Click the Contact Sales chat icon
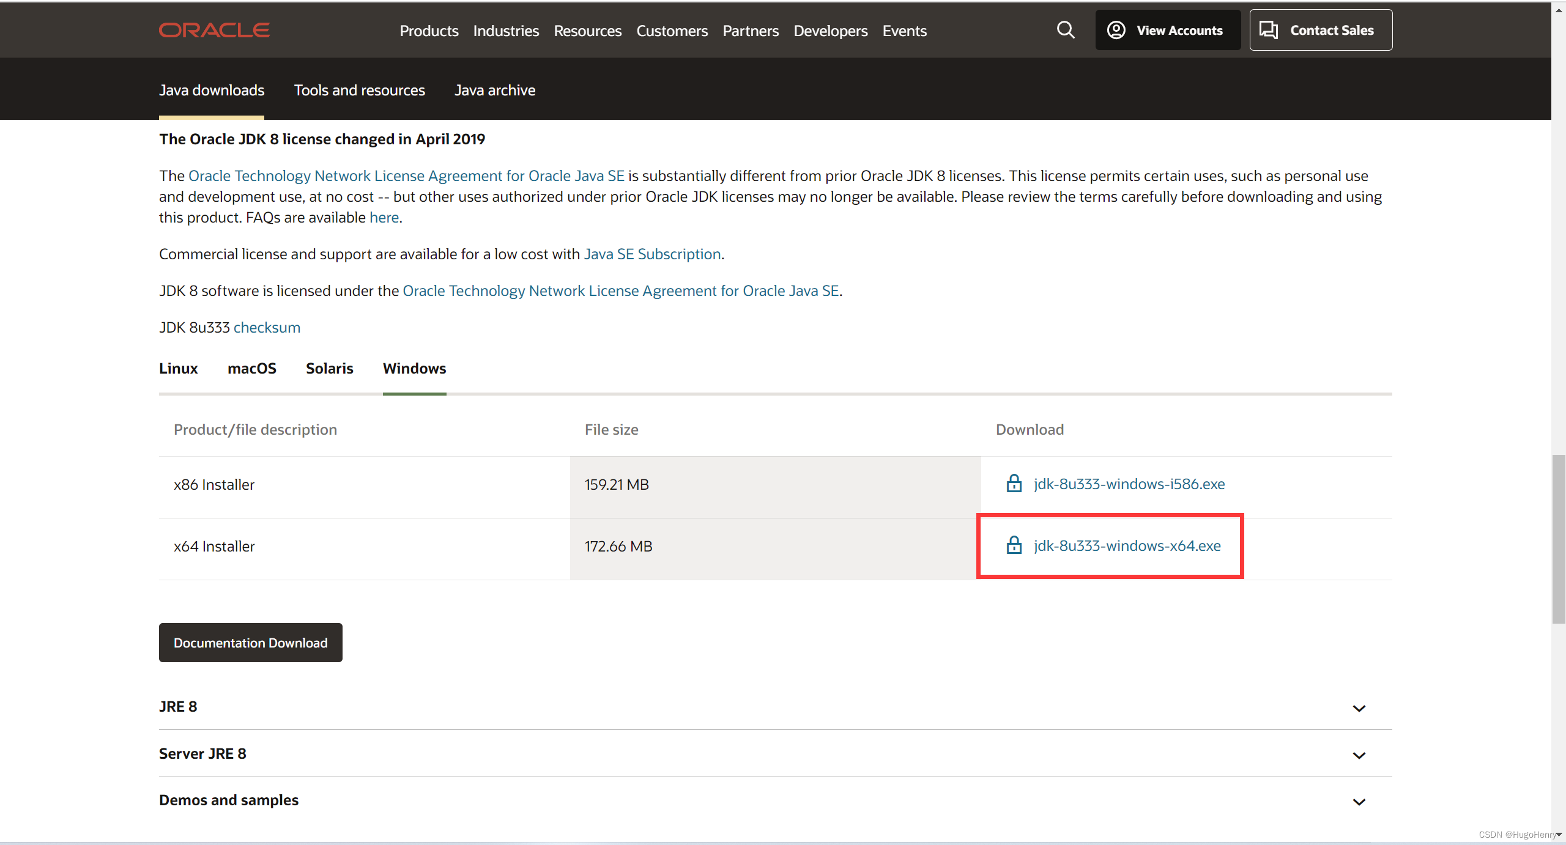This screenshot has height=845, width=1566. pyautogui.click(x=1268, y=30)
